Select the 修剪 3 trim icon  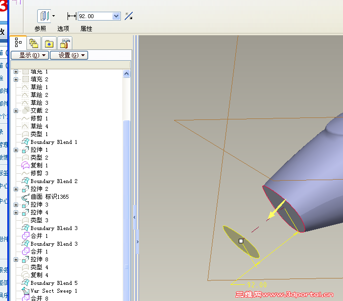tap(25, 173)
